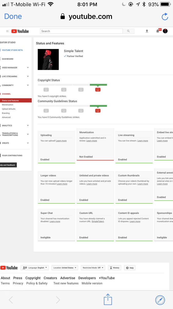
Task: Click the search magnifier button
Action: tap(128, 31)
